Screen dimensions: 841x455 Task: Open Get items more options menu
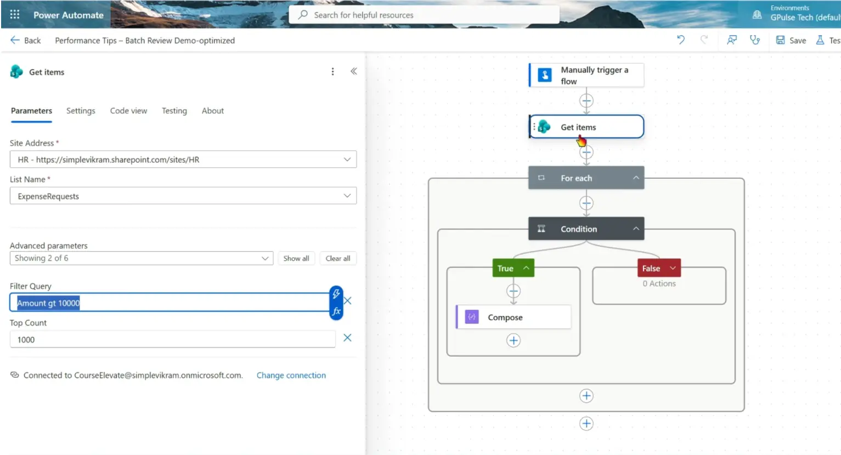click(x=332, y=72)
